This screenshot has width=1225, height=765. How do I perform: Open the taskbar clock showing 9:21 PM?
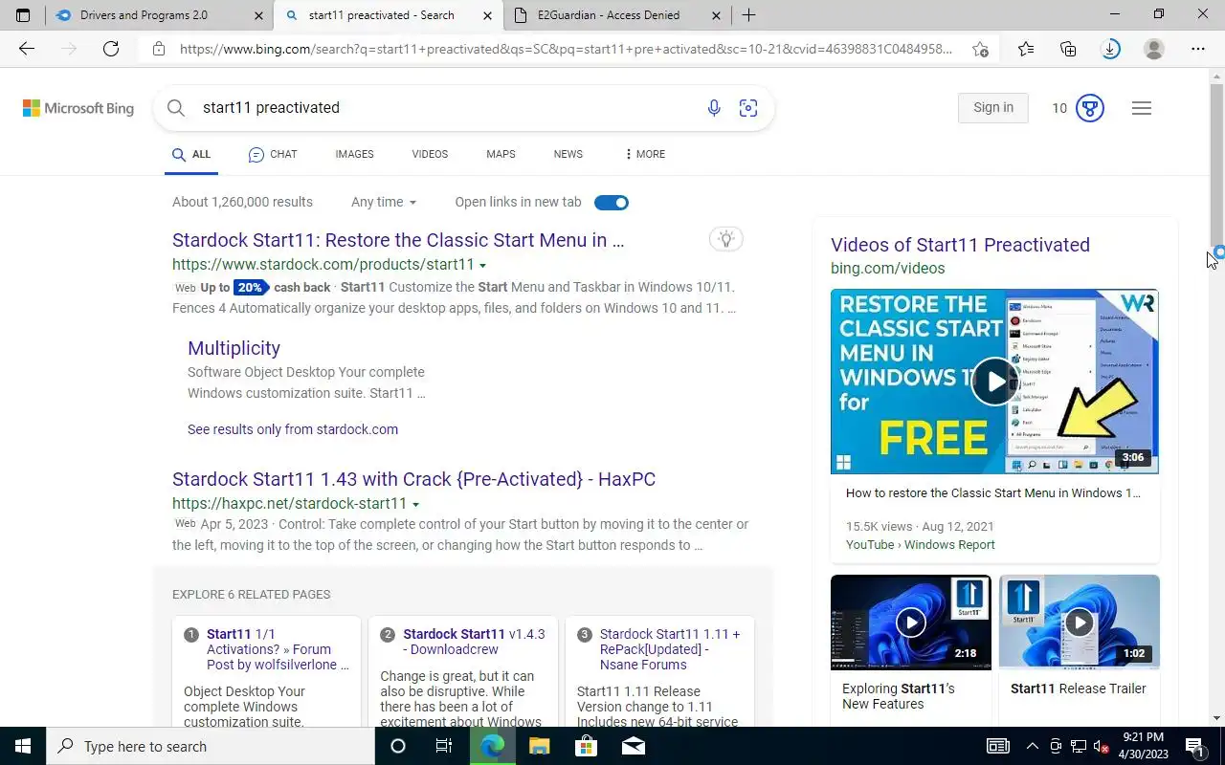coord(1142,746)
